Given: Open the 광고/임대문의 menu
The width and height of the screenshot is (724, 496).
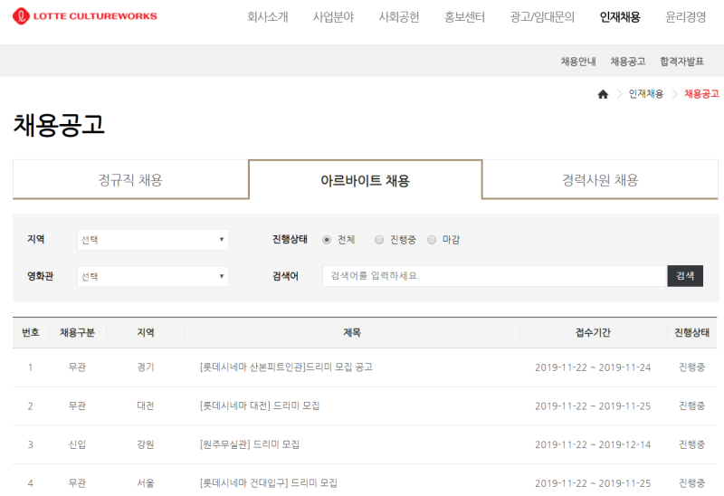Looking at the screenshot, I should click(x=542, y=17).
